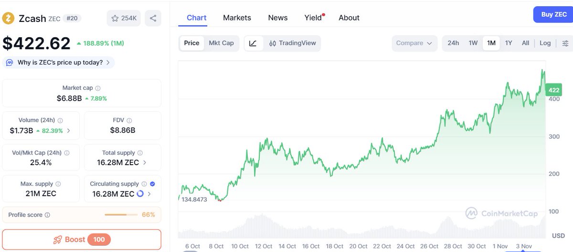Click the 25.4% Vol/Mkt Cap value

point(41,163)
